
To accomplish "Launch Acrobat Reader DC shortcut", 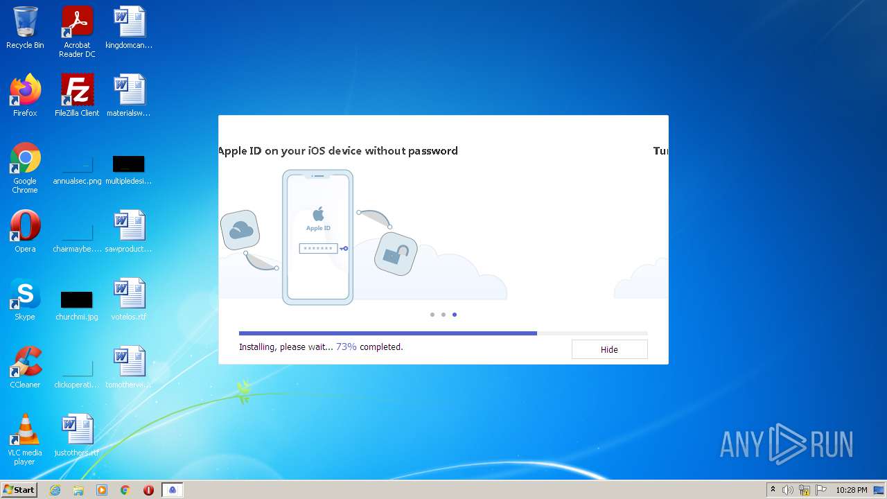I will point(77,32).
